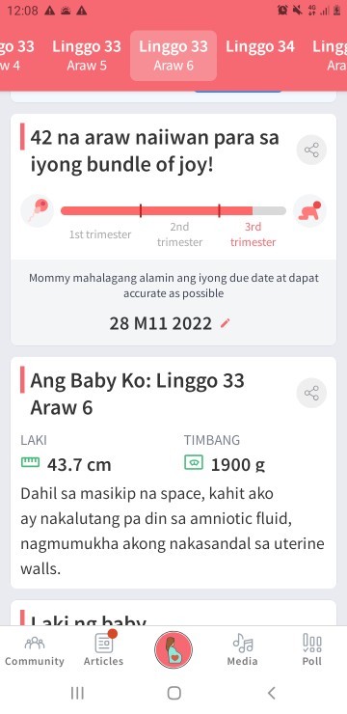Select the Linggo 33 Araw 6 tab
This screenshot has width=347, height=714.
click(x=173, y=55)
